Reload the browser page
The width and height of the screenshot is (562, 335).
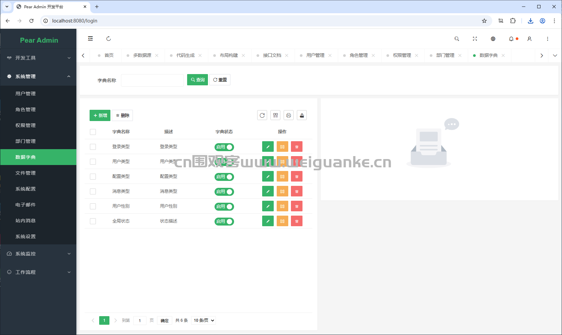click(x=31, y=21)
